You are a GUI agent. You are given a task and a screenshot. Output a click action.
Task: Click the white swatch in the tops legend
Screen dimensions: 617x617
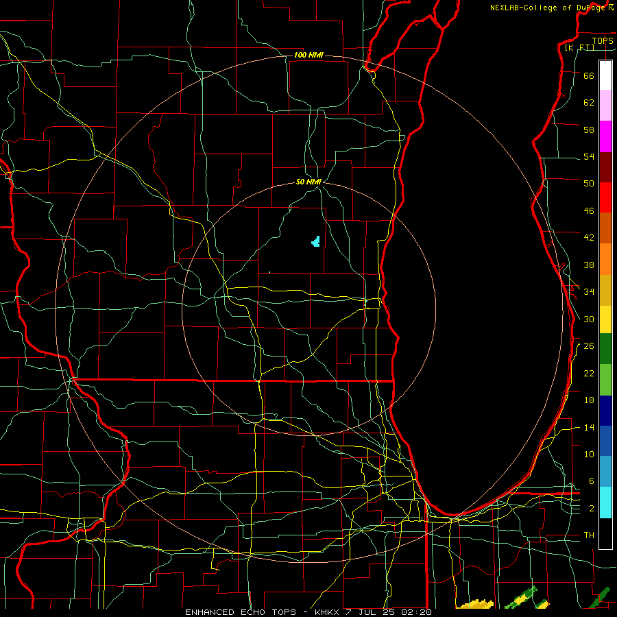coord(605,75)
